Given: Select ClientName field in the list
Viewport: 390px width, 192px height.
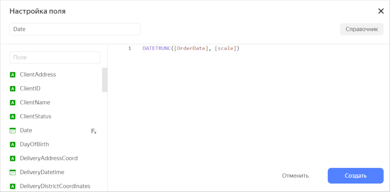Looking at the screenshot, I should (35, 103).
